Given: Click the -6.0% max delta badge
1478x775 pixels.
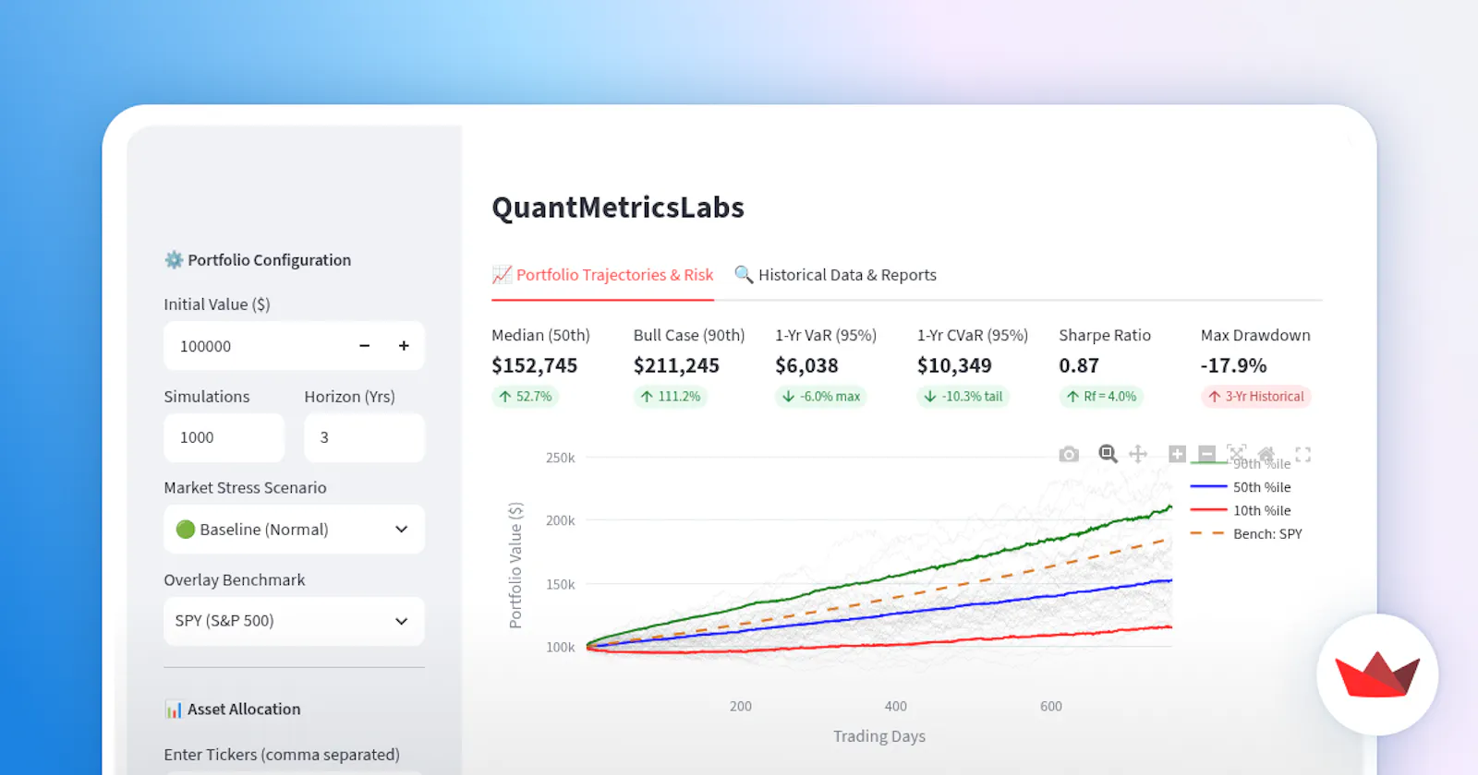Looking at the screenshot, I should [821, 397].
